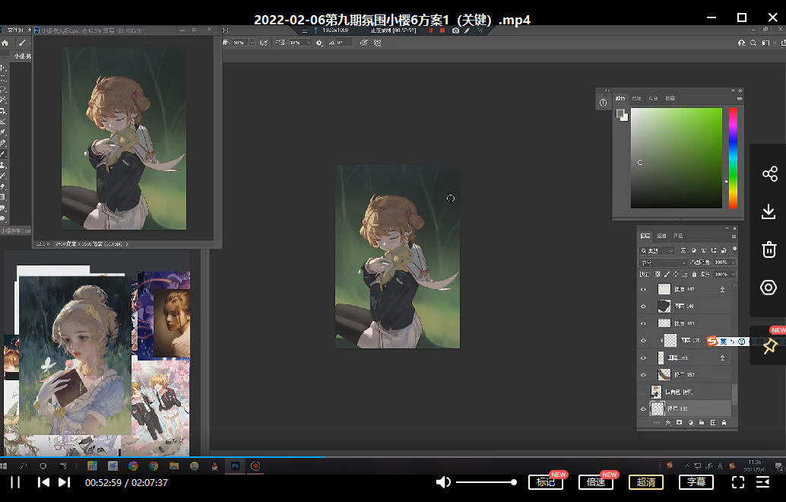Delete video using the trash icon
The width and height of the screenshot is (786, 502).
769,249
